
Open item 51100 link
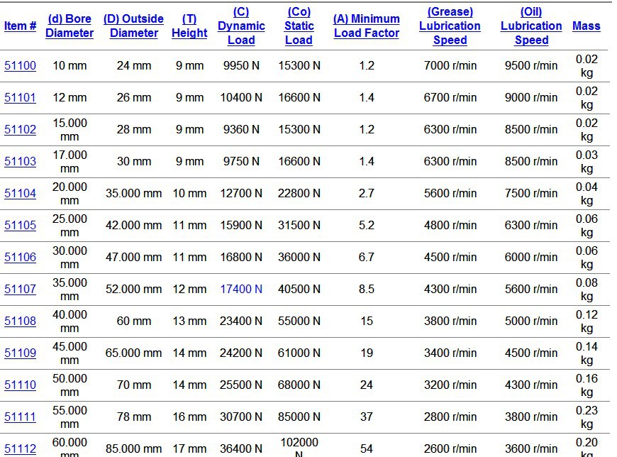tap(20, 66)
